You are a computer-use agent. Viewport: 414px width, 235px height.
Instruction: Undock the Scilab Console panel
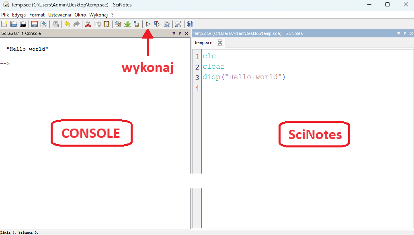coord(180,34)
